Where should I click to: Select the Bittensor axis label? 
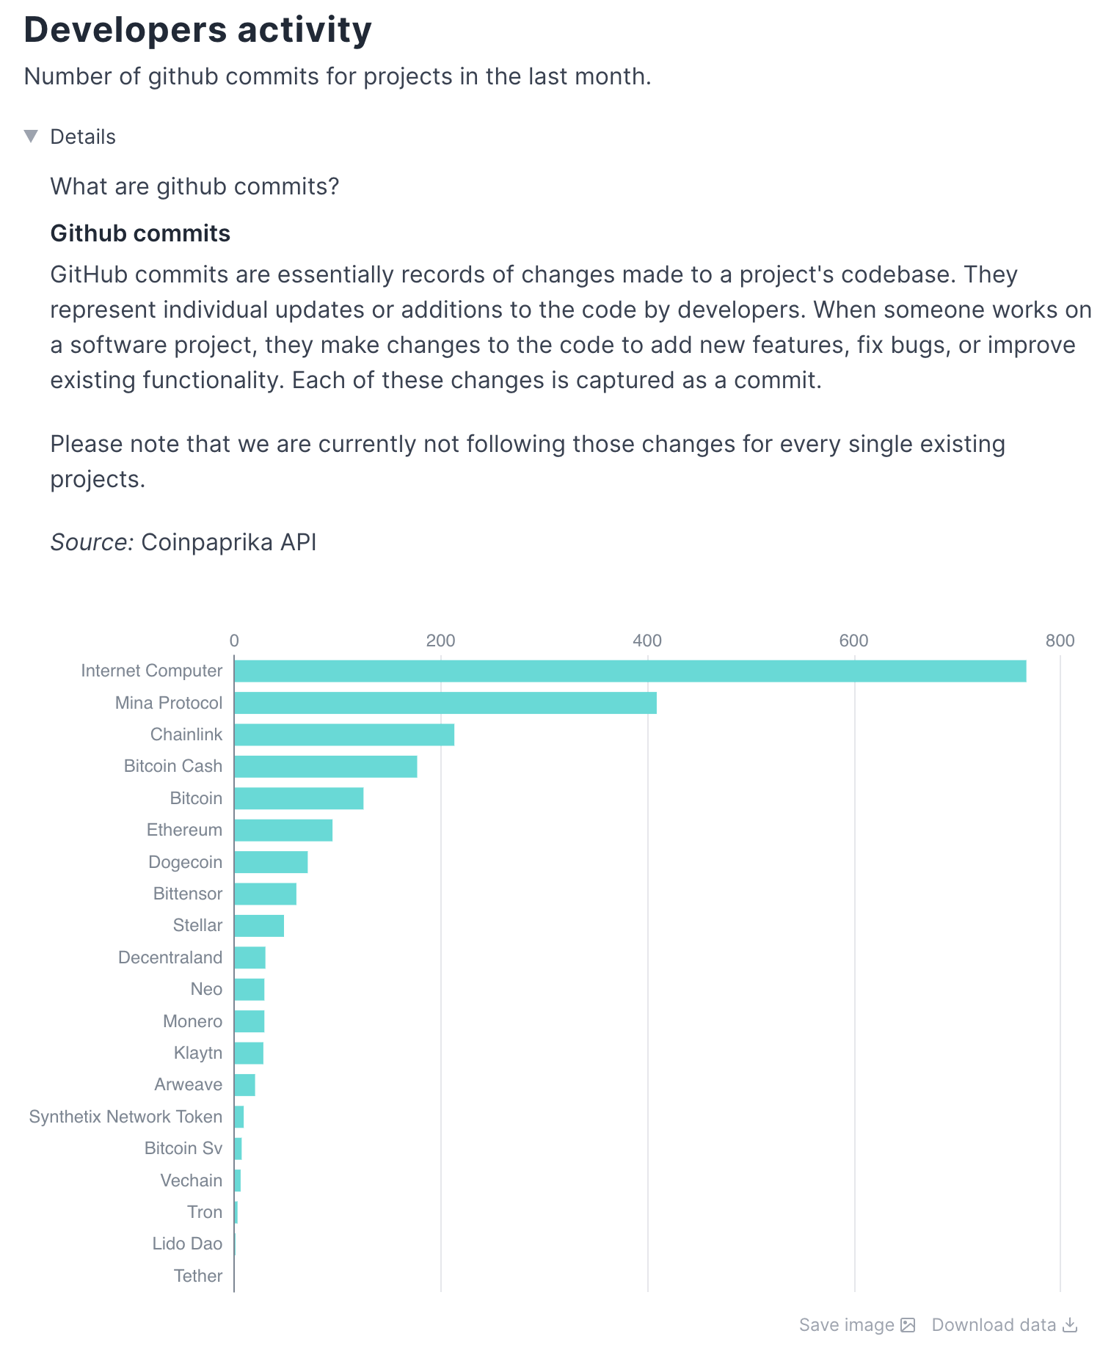(187, 894)
